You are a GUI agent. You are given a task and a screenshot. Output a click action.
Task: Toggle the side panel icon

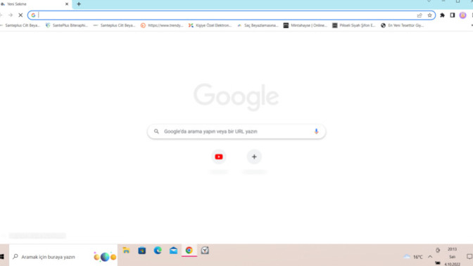click(x=452, y=15)
